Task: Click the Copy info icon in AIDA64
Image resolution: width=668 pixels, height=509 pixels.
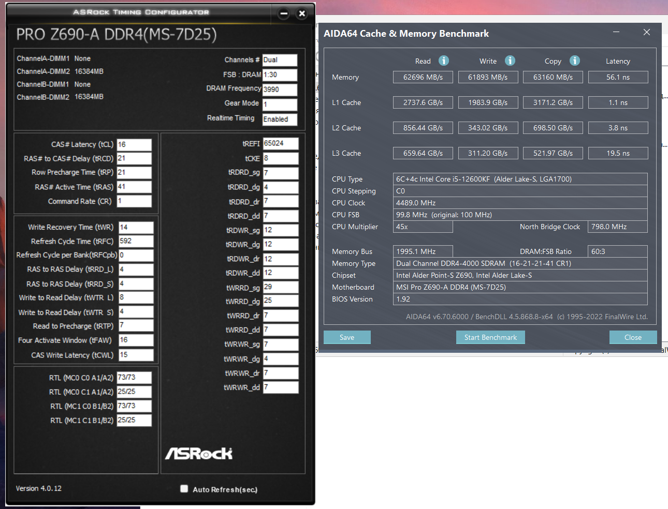Action: [x=575, y=61]
